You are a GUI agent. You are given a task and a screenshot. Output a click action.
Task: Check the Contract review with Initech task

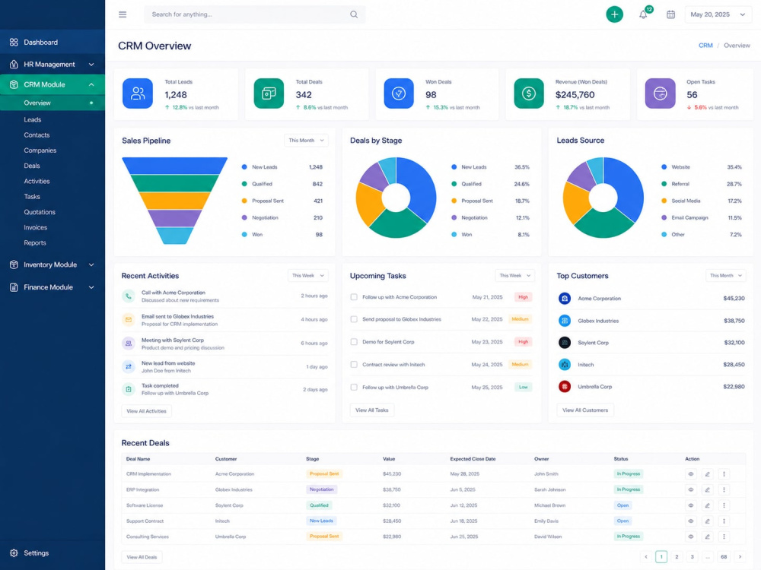354,365
